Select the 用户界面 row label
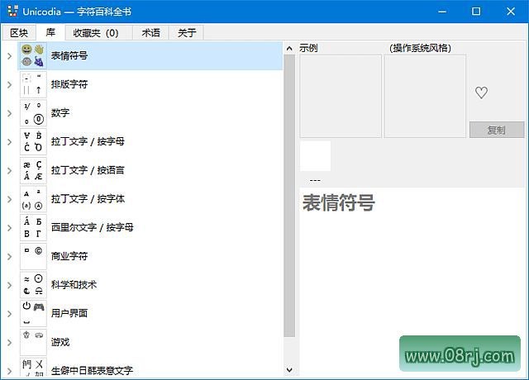Screen dimensions: 529x380 click(69, 314)
